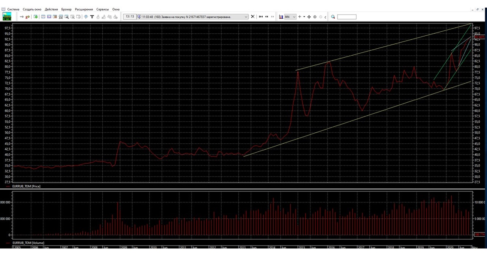487x274 pixels.
Task: Click the 2015 label on time axis
Action: (x=302, y=247)
